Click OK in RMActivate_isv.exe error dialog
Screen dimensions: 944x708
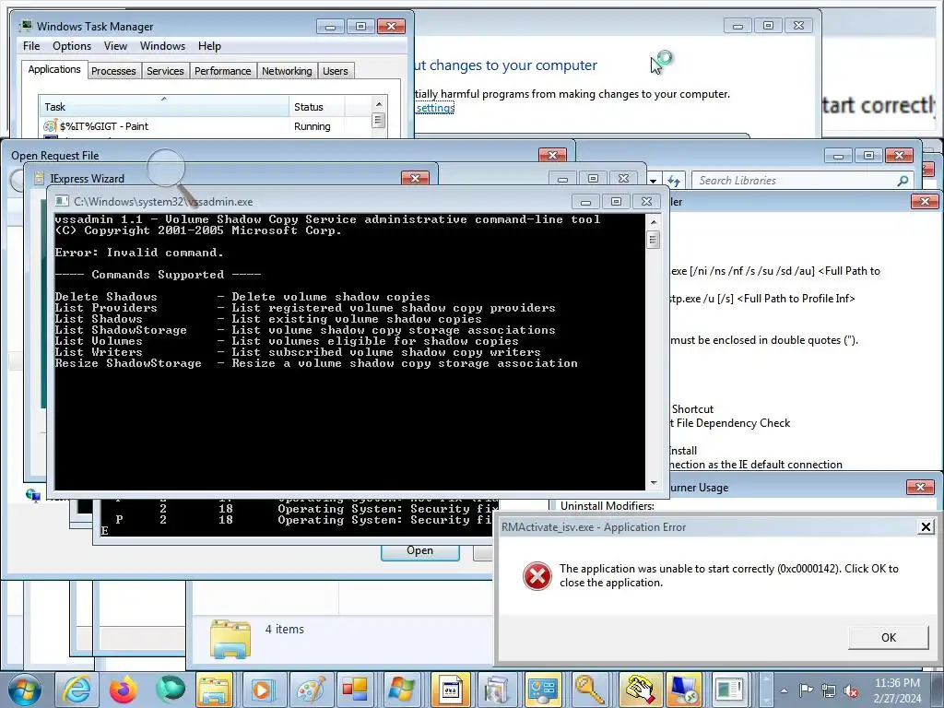point(888,638)
